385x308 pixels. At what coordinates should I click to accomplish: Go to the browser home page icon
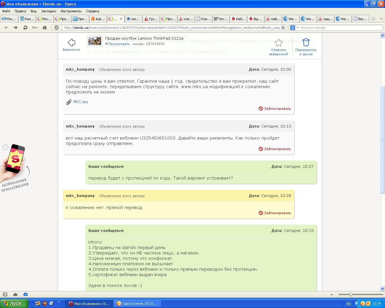45,28
